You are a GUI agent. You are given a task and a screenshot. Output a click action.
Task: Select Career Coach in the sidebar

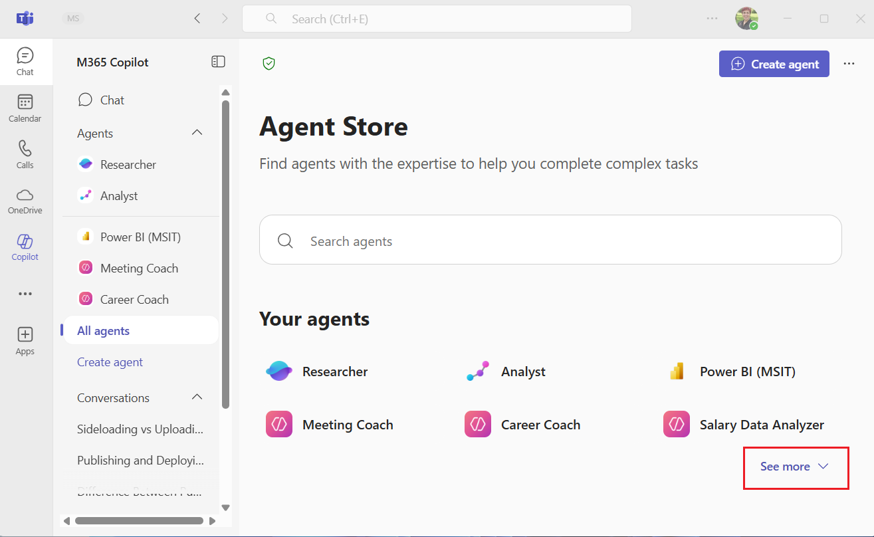(141, 300)
